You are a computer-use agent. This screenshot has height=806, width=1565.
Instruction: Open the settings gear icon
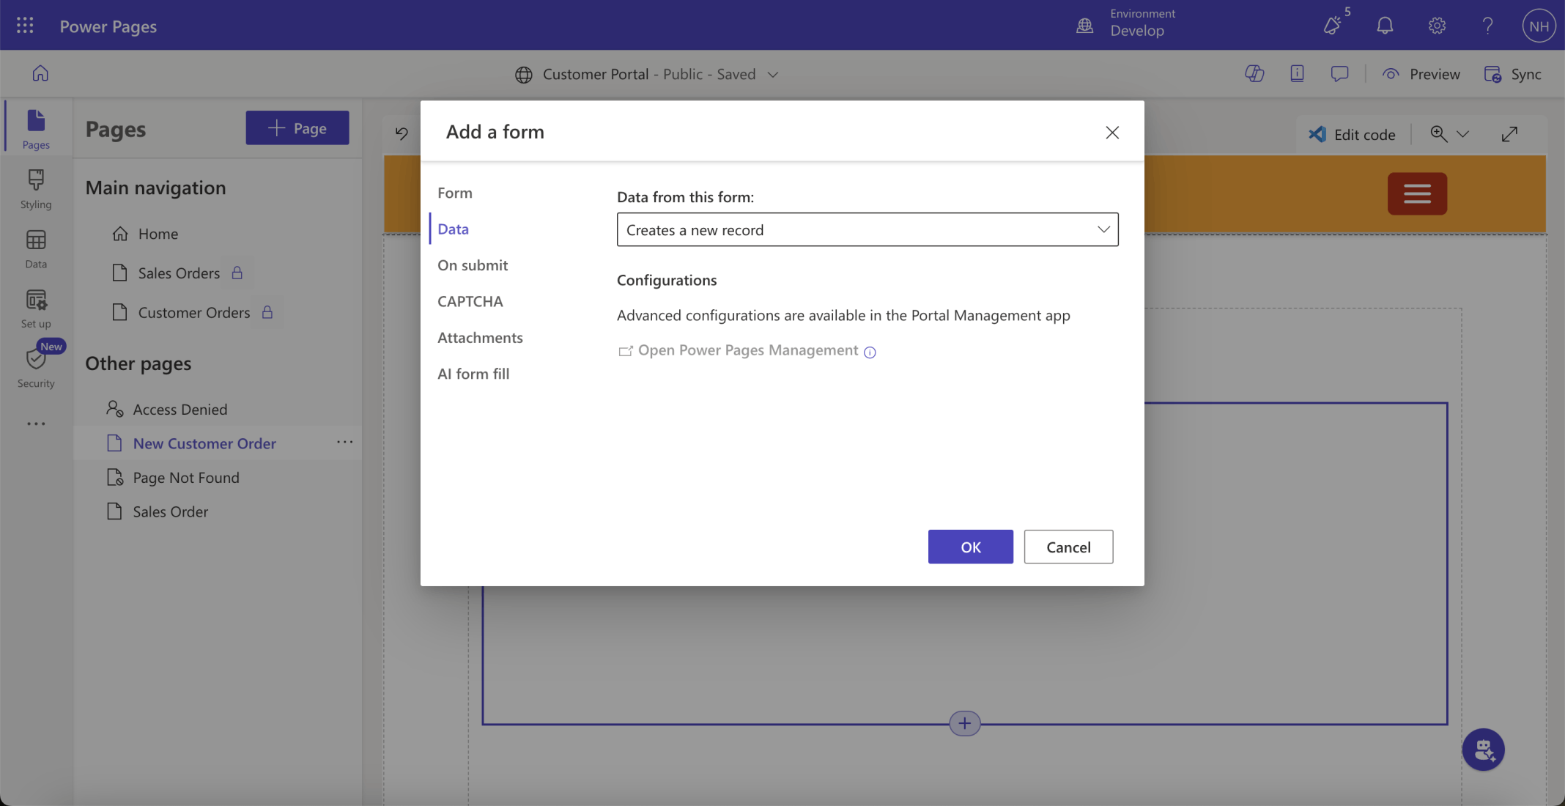(x=1436, y=26)
